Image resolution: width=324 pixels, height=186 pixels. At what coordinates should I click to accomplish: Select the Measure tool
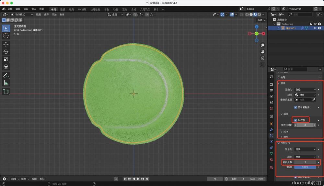(6, 83)
